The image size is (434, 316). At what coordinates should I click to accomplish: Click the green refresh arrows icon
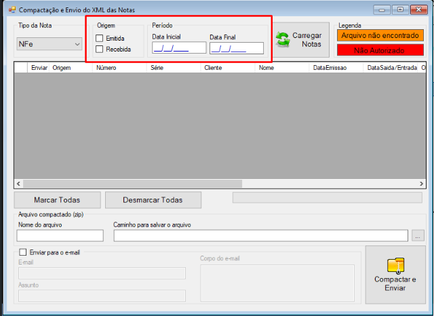click(283, 39)
